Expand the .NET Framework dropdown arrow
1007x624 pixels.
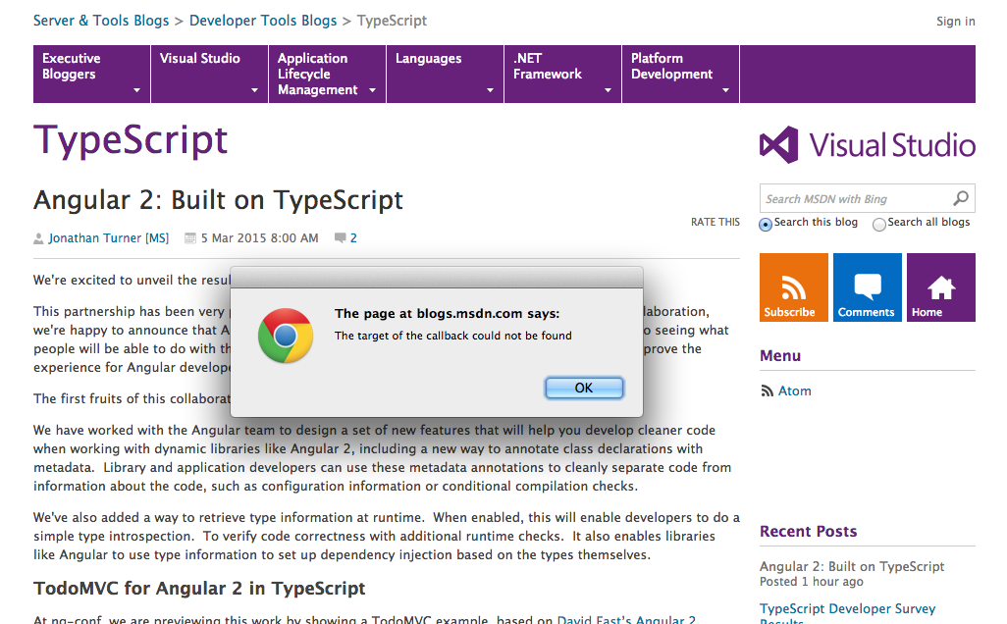609,90
